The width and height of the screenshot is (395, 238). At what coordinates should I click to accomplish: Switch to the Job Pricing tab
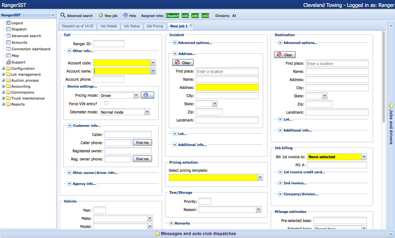pos(155,26)
